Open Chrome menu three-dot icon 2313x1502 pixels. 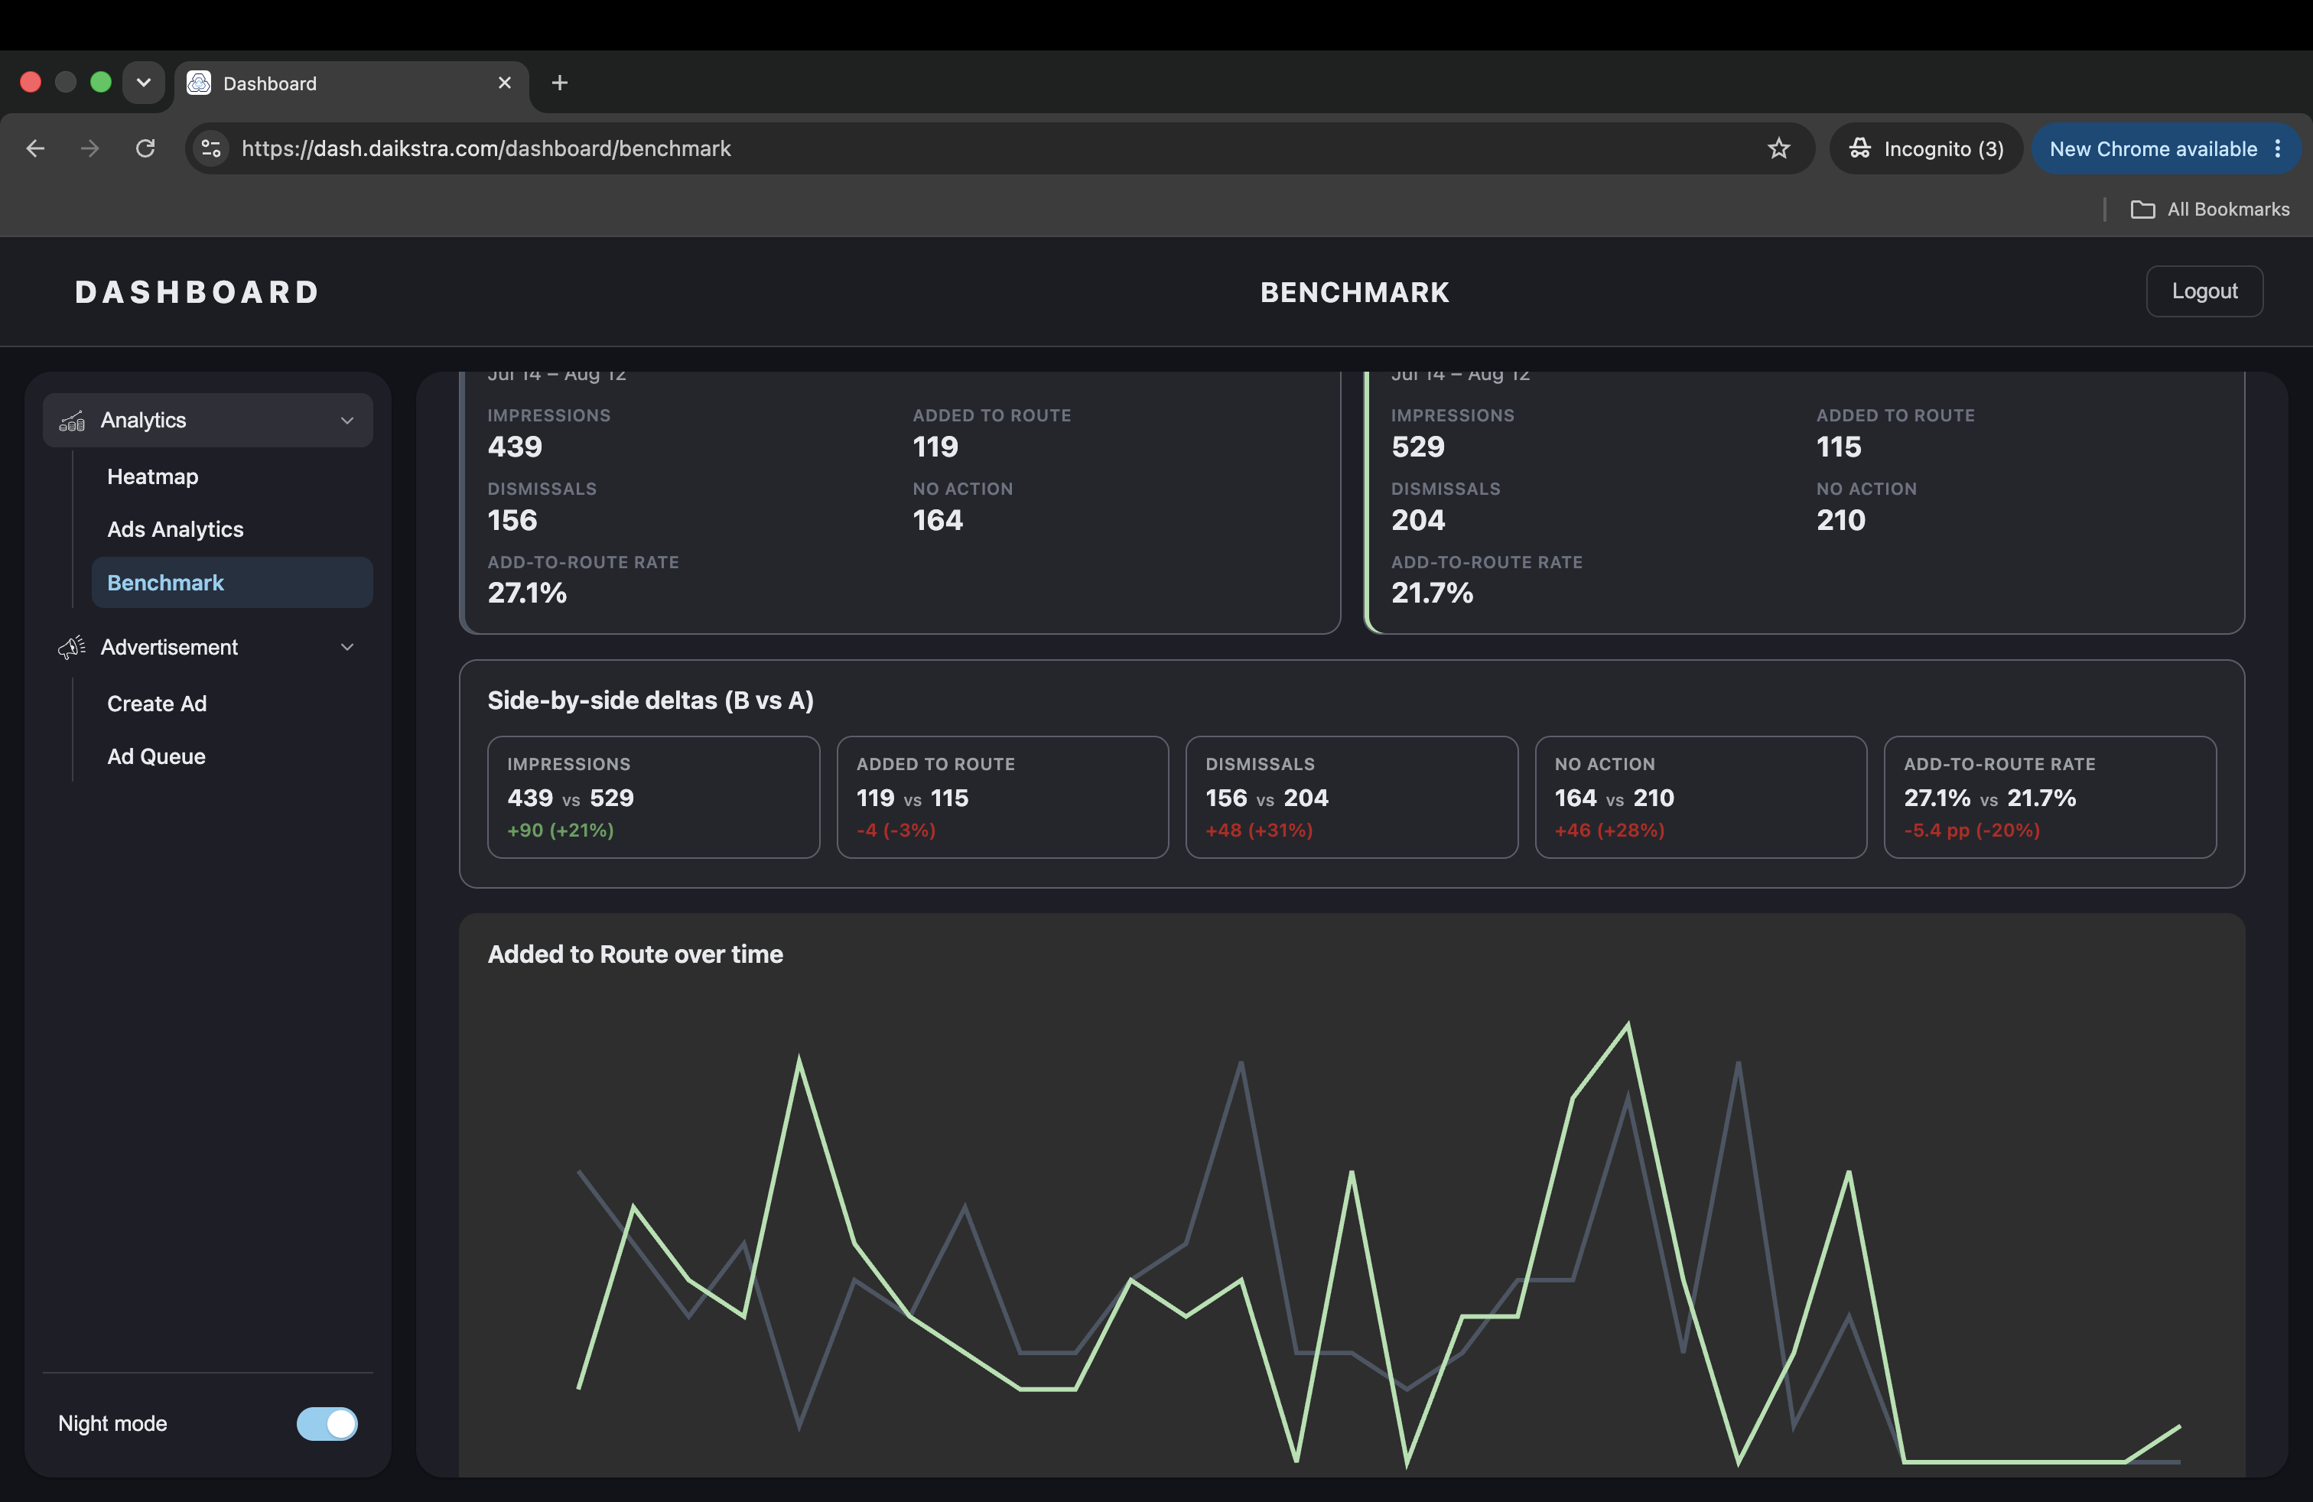point(2277,148)
